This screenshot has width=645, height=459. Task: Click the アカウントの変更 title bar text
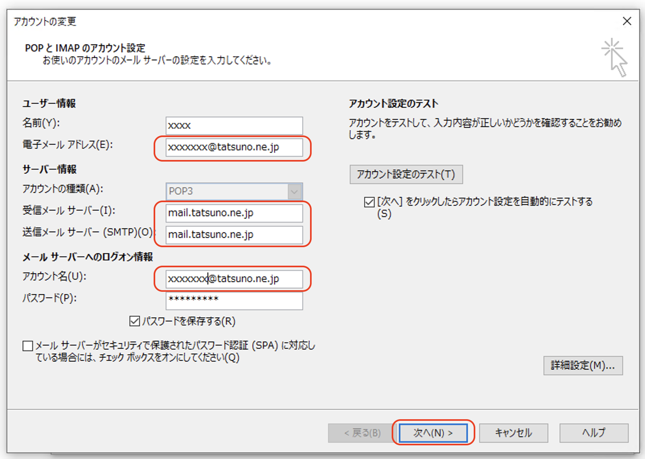(45, 21)
